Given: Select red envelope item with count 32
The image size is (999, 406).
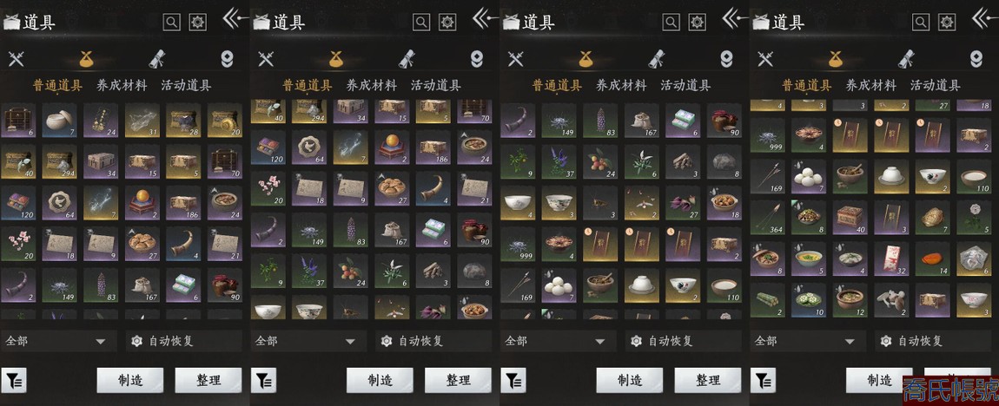Looking at the screenshot, I should (x=890, y=259).
